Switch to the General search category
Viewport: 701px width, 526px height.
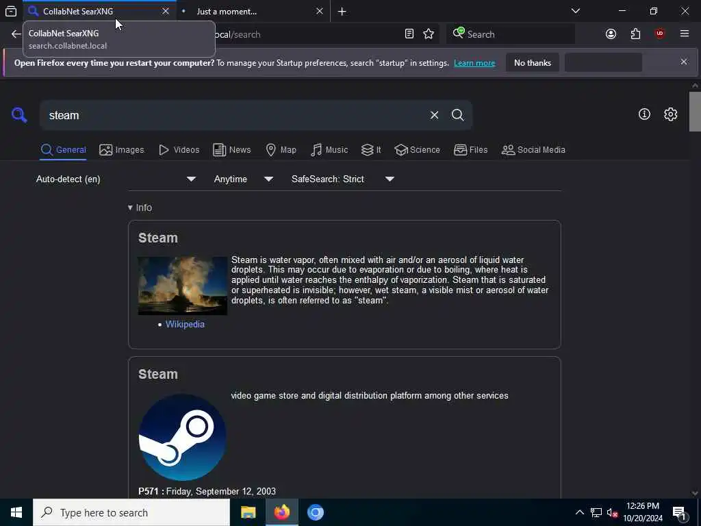pos(63,150)
